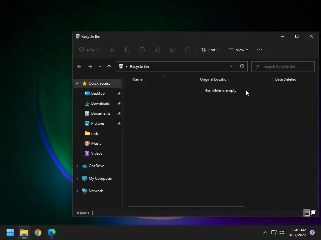Click the Share icon in toolbar

coord(172,50)
